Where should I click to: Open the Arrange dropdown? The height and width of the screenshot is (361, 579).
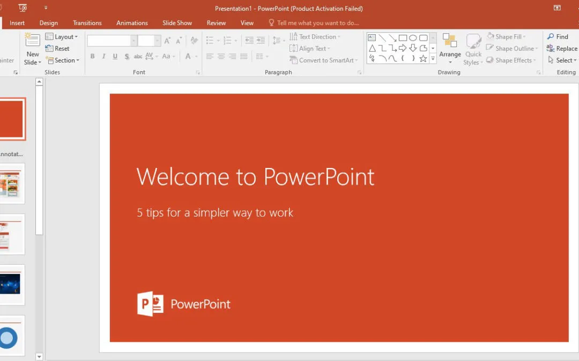(450, 49)
